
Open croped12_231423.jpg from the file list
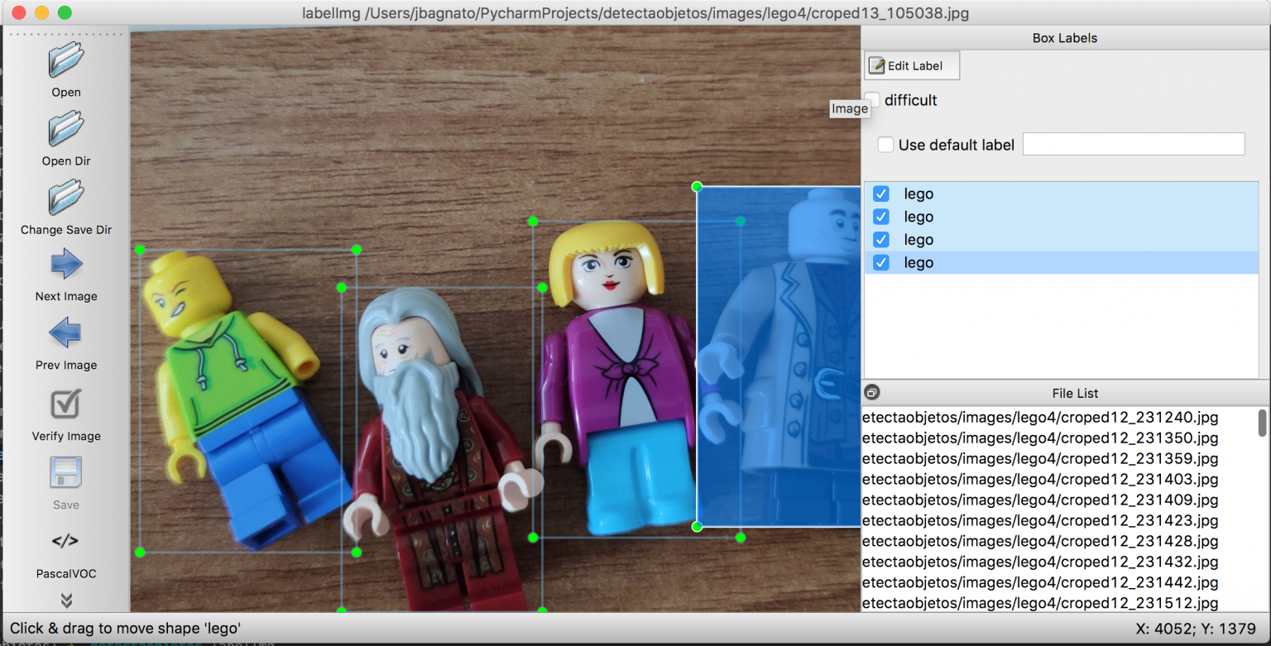point(1040,520)
